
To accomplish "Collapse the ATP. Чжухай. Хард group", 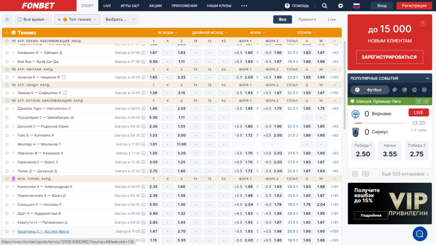I will (335, 69).
